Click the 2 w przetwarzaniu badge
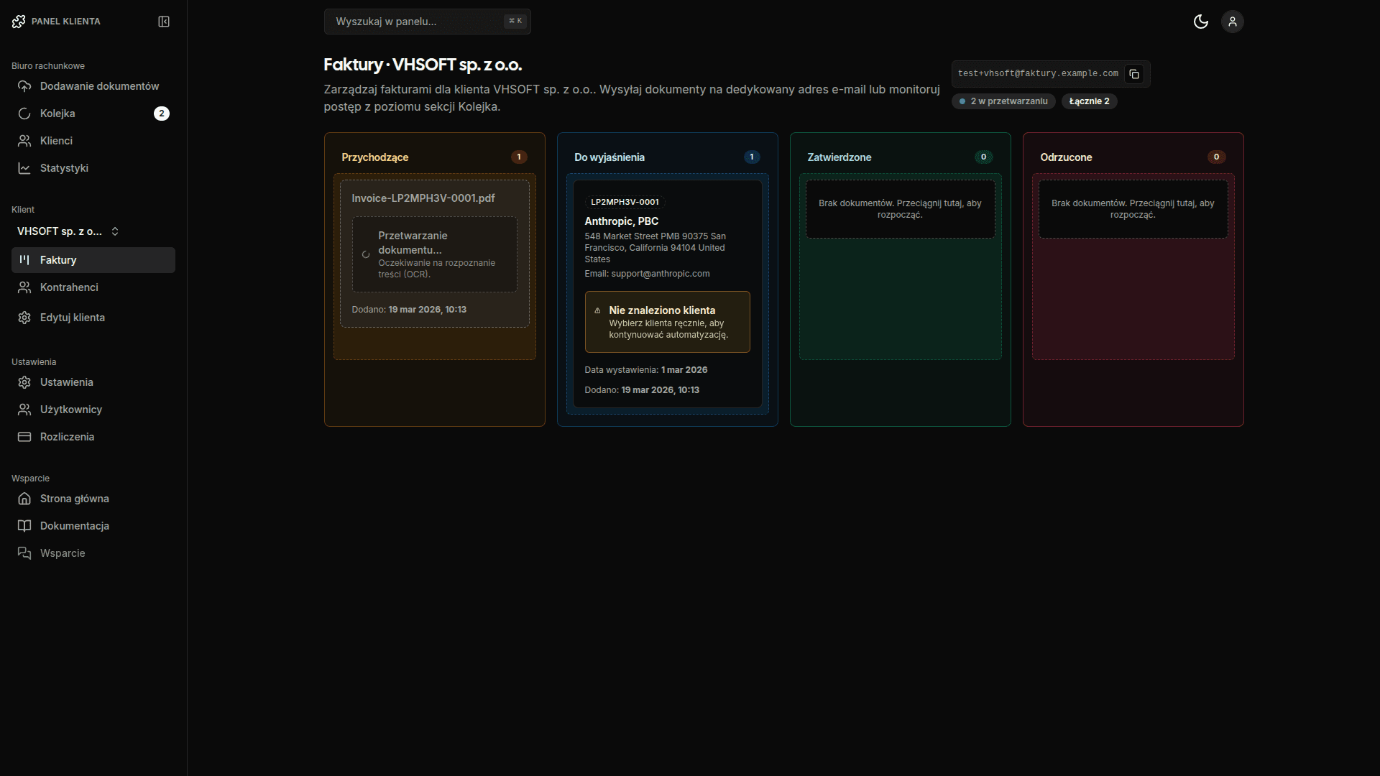Screen dimensions: 1380x776 click(1003, 101)
